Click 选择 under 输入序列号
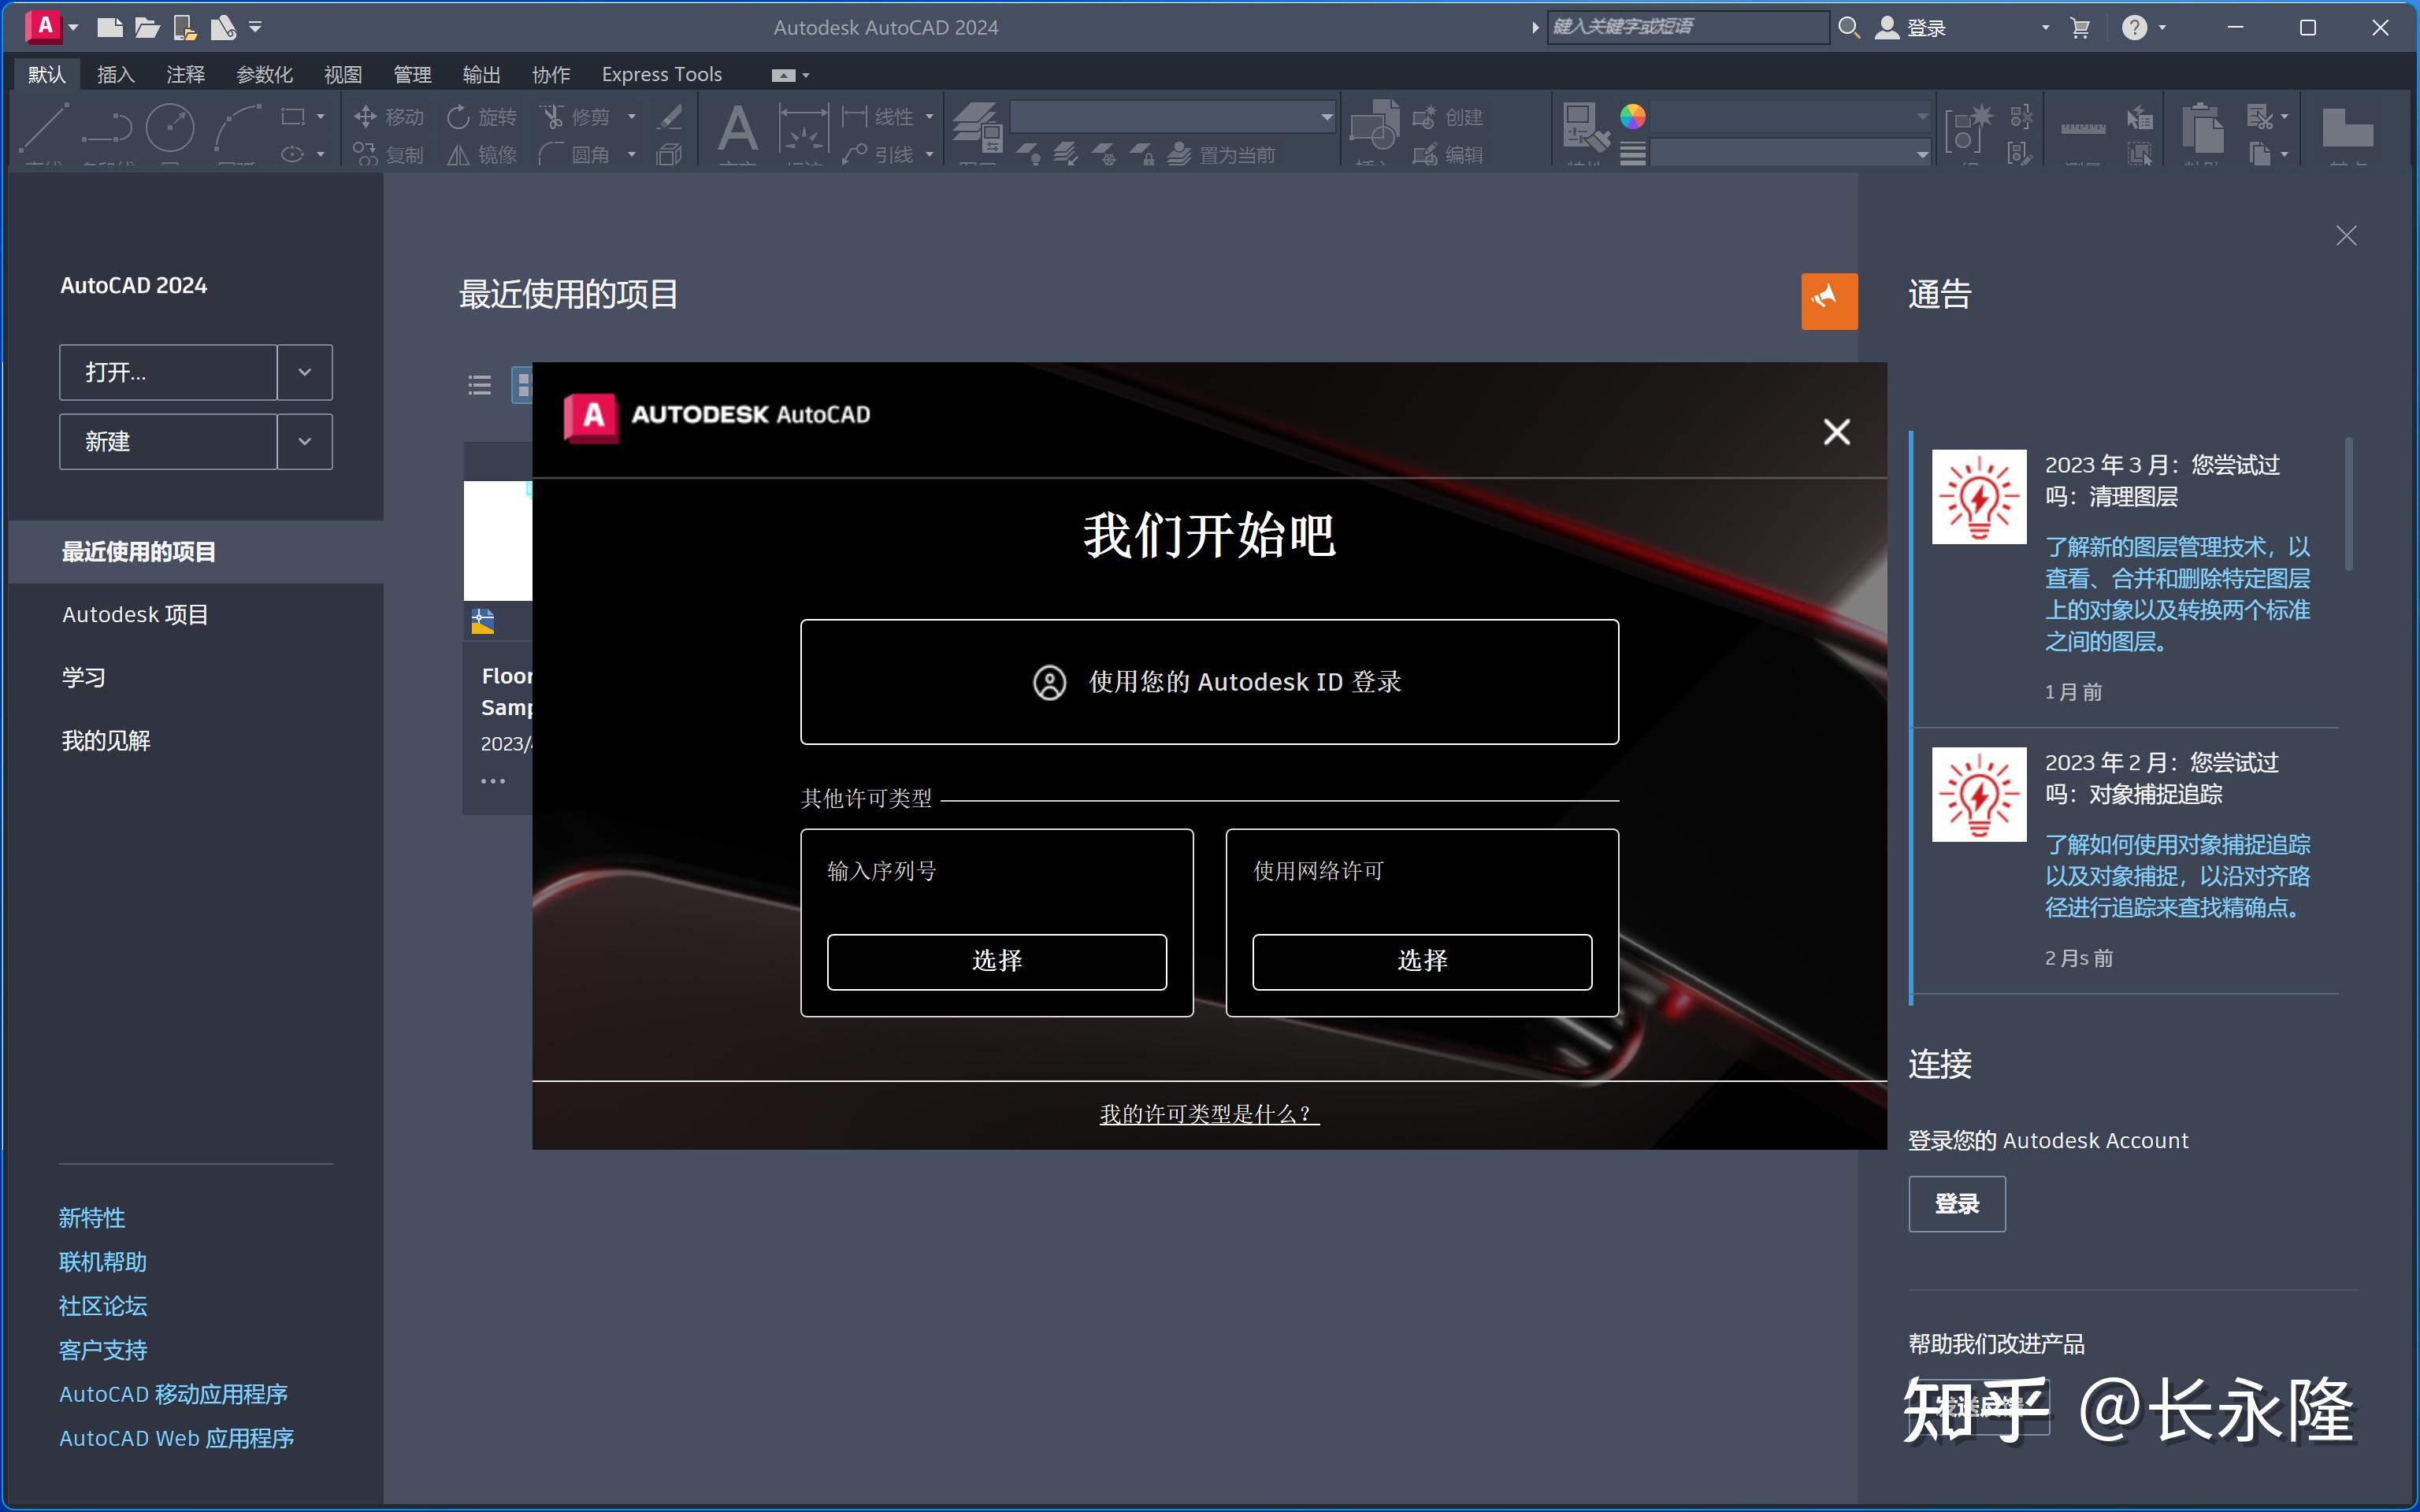The width and height of the screenshot is (2420, 1512). (996, 960)
